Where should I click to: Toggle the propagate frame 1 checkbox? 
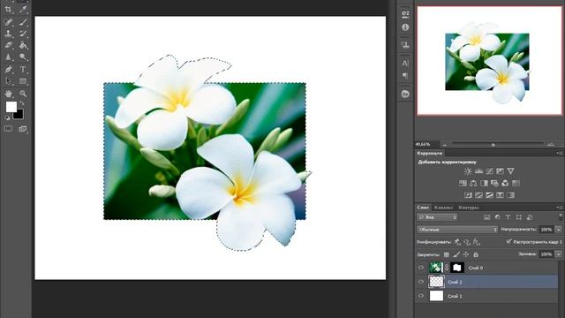508,241
